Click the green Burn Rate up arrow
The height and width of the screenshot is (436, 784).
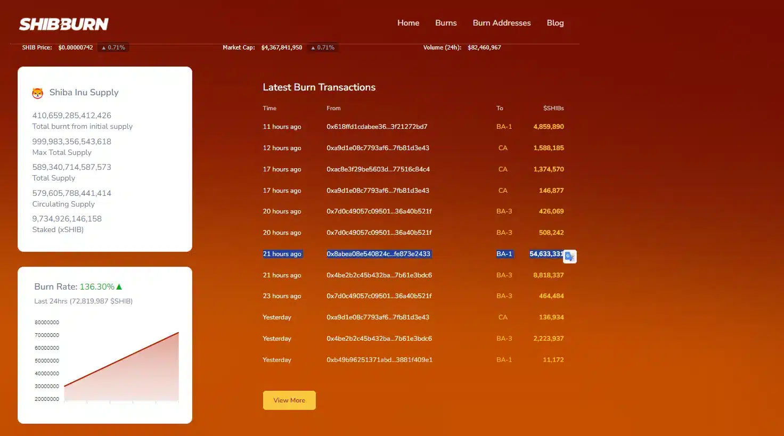119,286
